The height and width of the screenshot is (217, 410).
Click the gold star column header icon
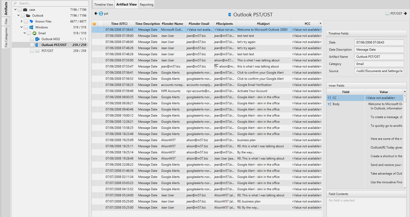click(94, 24)
